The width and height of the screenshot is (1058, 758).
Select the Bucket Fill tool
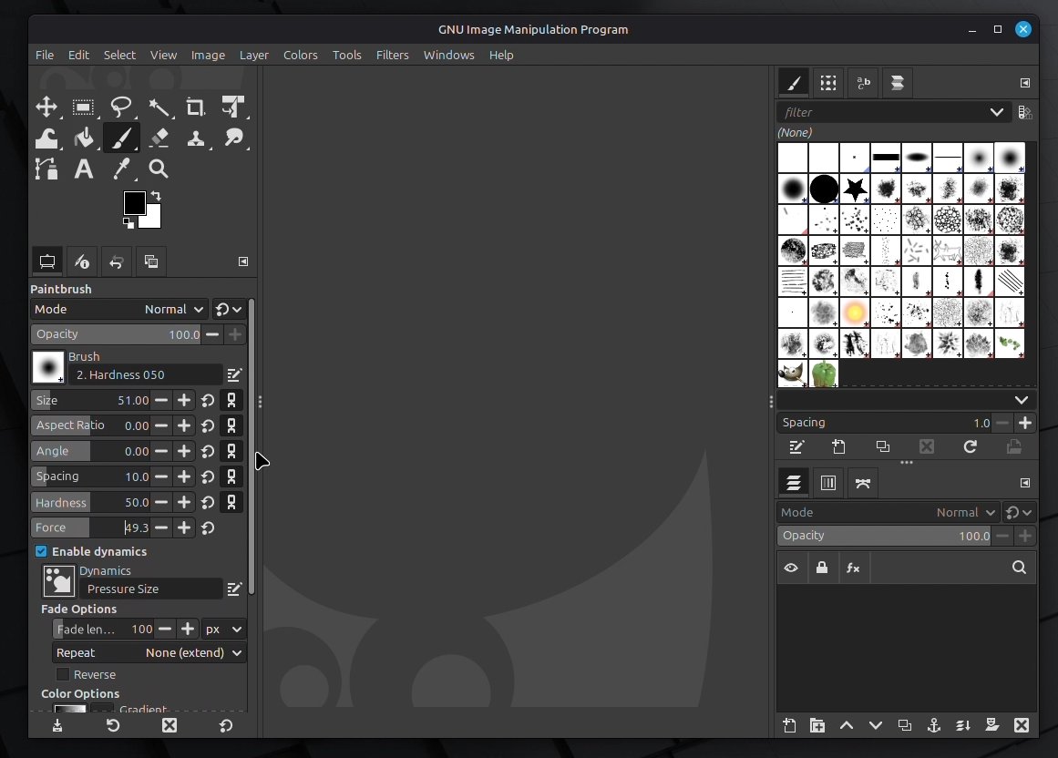tap(84, 138)
